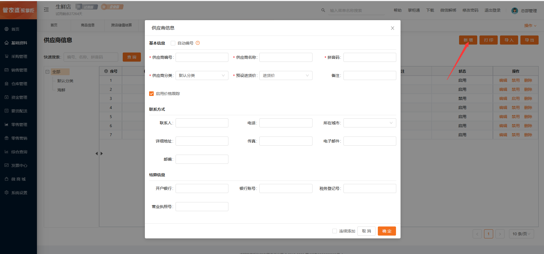Click the help question icon beside 自动编号
544x254 pixels.
[198, 43]
